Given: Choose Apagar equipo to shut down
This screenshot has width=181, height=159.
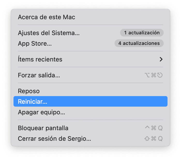Looking at the screenshot, I should tap(41, 112).
